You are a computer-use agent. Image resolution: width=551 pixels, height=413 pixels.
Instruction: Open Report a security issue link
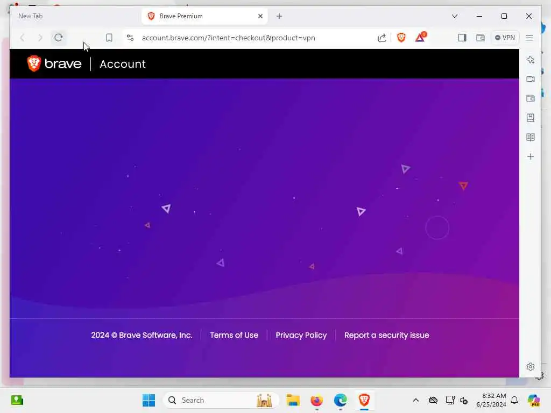click(386, 335)
